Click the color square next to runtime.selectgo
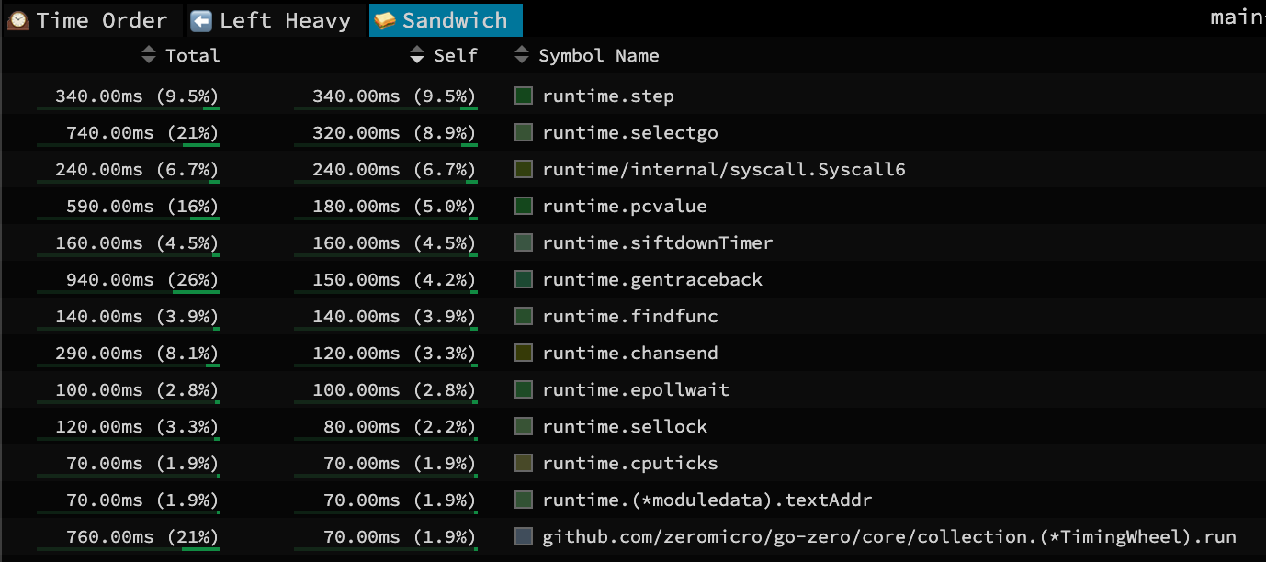The image size is (1266, 562). point(524,132)
